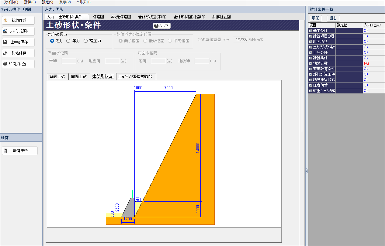Click the panel splitter collapse arrow
The height and width of the screenshot is (246, 385).
(x=306, y=171)
